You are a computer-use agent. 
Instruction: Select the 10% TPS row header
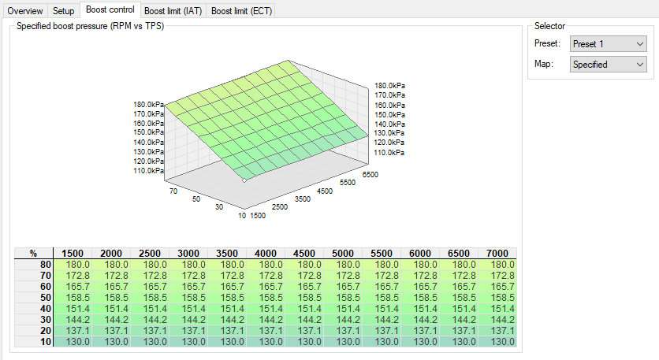pos(34,342)
